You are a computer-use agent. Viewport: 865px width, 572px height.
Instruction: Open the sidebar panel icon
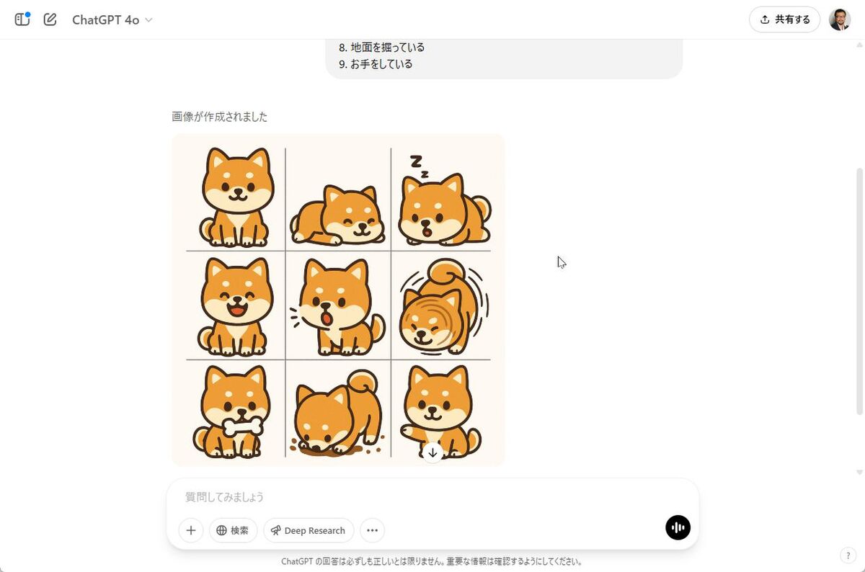(22, 19)
